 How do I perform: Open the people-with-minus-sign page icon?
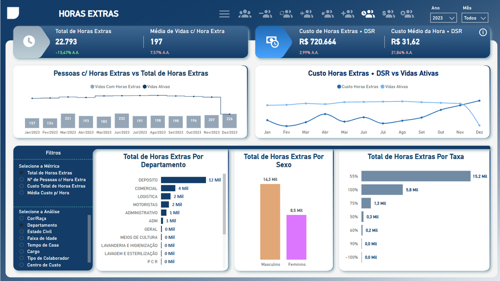pyautogui.click(x=265, y=14)
